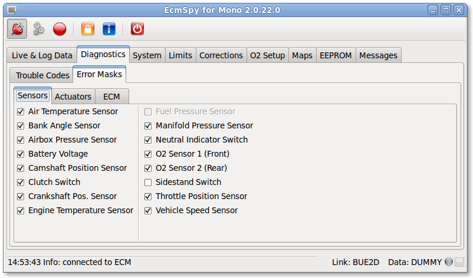The height and width of the screenshot is (278, 473).
Task: Click the red record circle button
Action: click(60, 29)
